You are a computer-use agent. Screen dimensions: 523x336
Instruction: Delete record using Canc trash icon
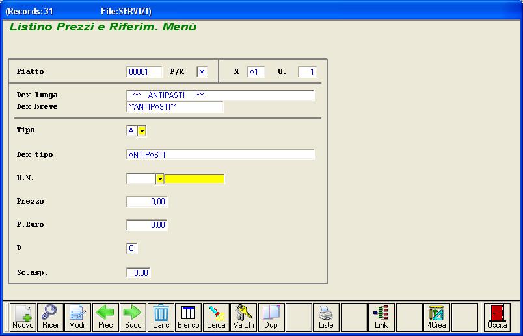click(161, 317)
